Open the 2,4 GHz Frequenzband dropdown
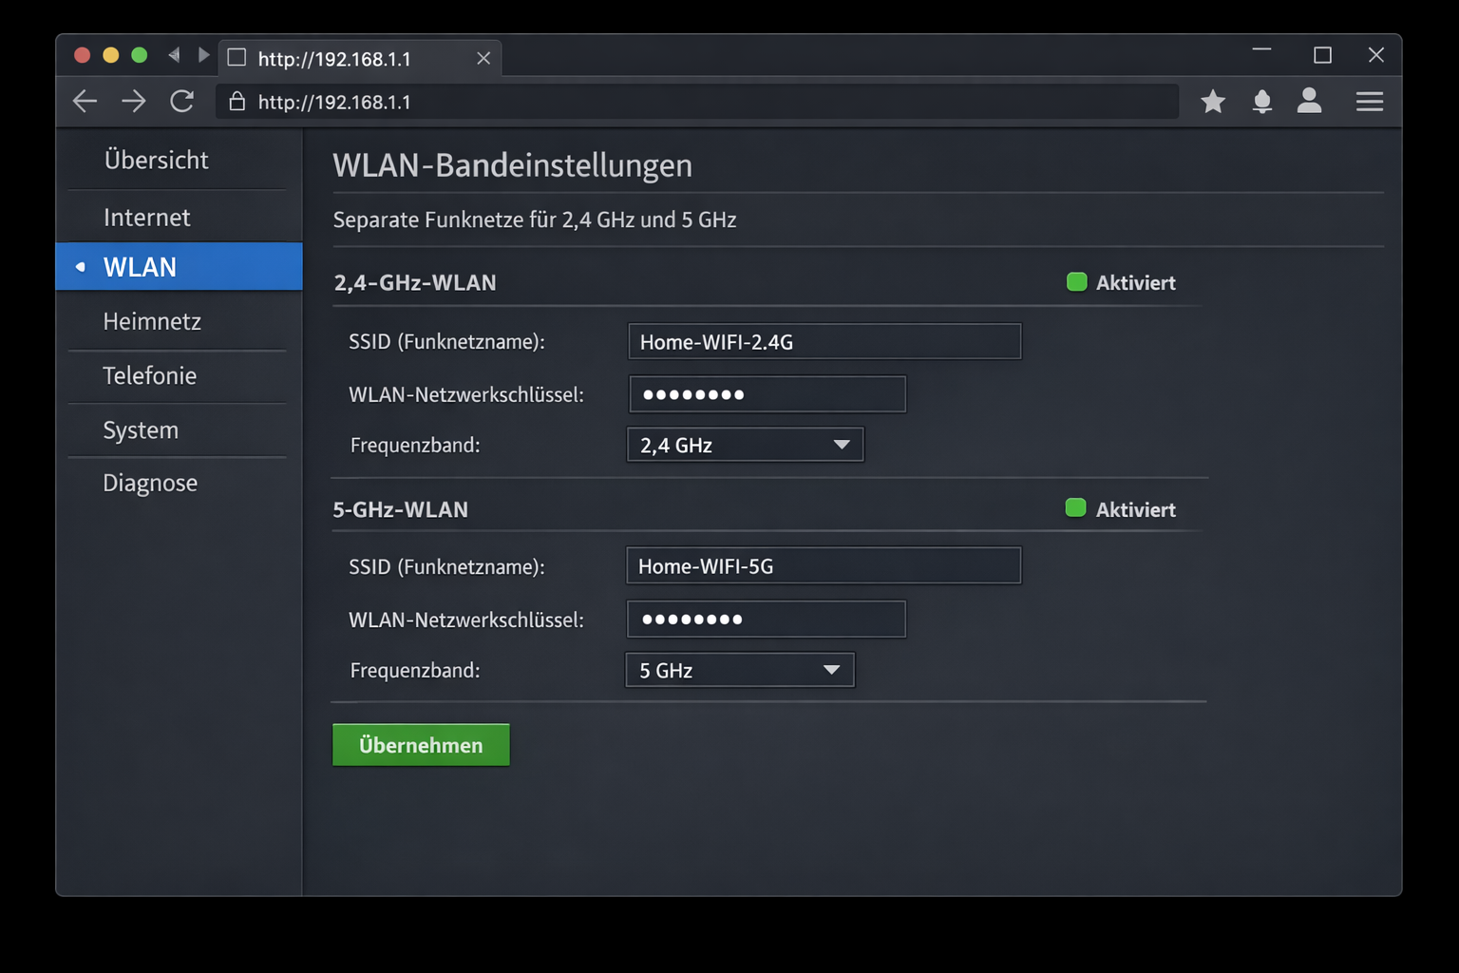This screenshot has width=1459, height=973. click(x=745, y=444)
